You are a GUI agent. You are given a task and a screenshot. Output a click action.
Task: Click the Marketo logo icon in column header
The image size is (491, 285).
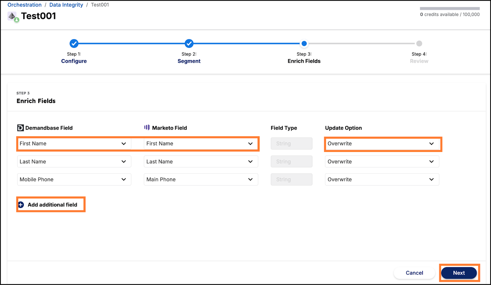(x=147, y=127)
